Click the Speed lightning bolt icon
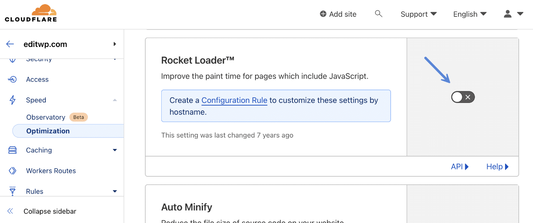 [12, 100]
